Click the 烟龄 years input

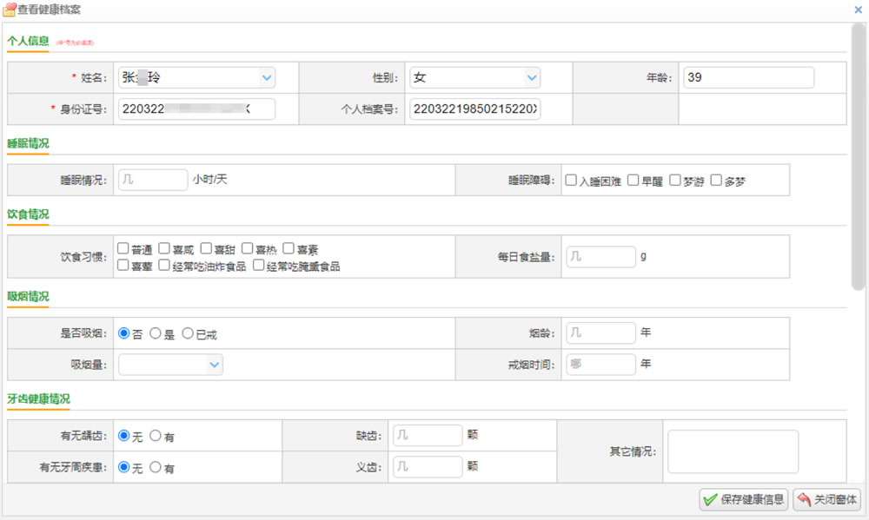coord(600,333)
